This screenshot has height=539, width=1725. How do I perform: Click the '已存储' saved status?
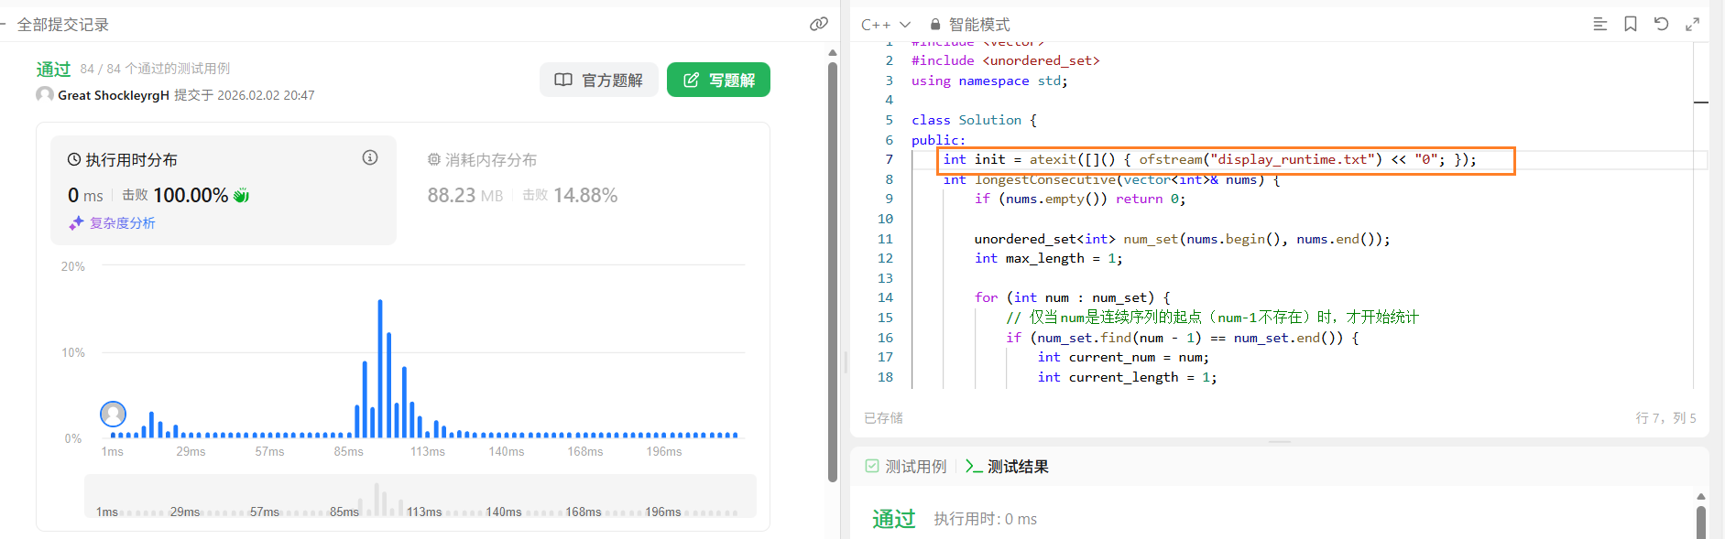[x=883, y=417]
